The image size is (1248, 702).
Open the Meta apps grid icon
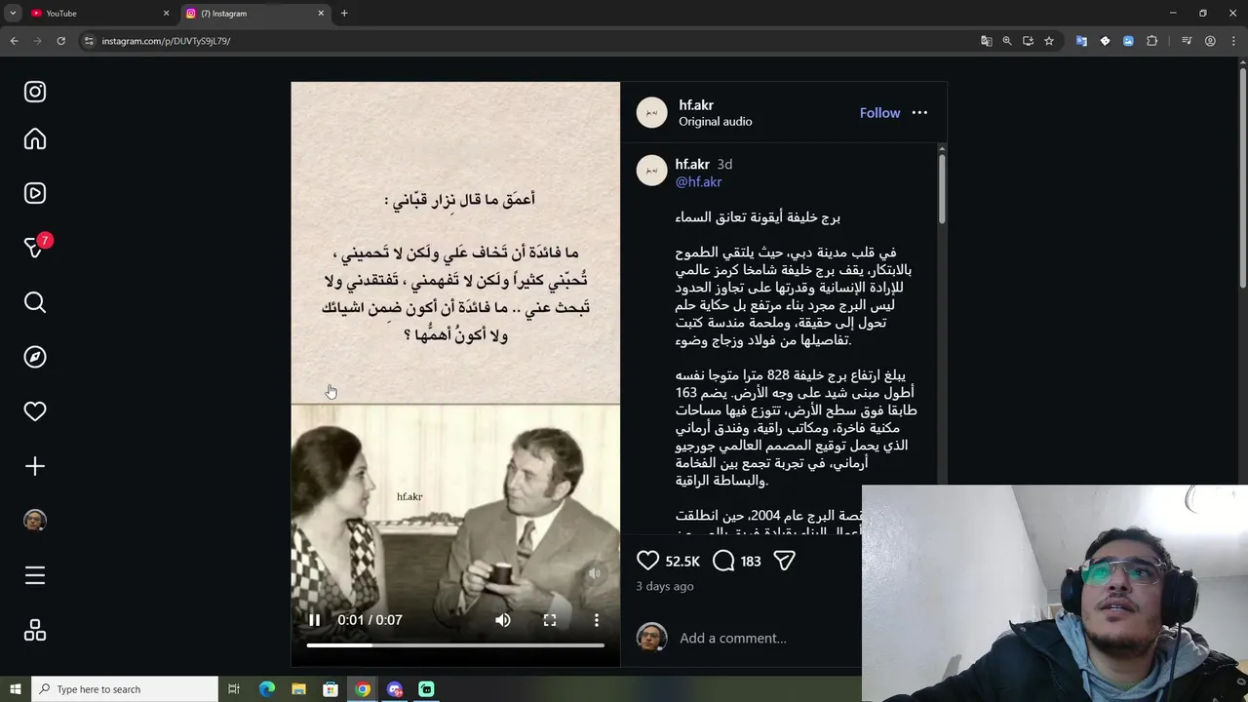coord(35,631)
